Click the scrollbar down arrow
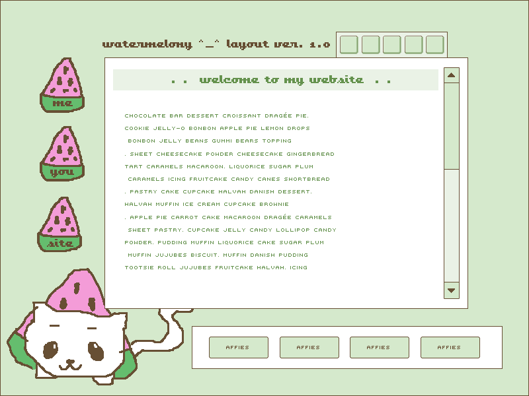 [x=452, y=290]
